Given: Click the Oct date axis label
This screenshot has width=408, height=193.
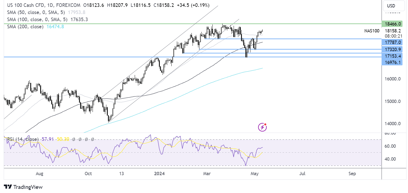Looking at the screenshot, I should point(88,174).
